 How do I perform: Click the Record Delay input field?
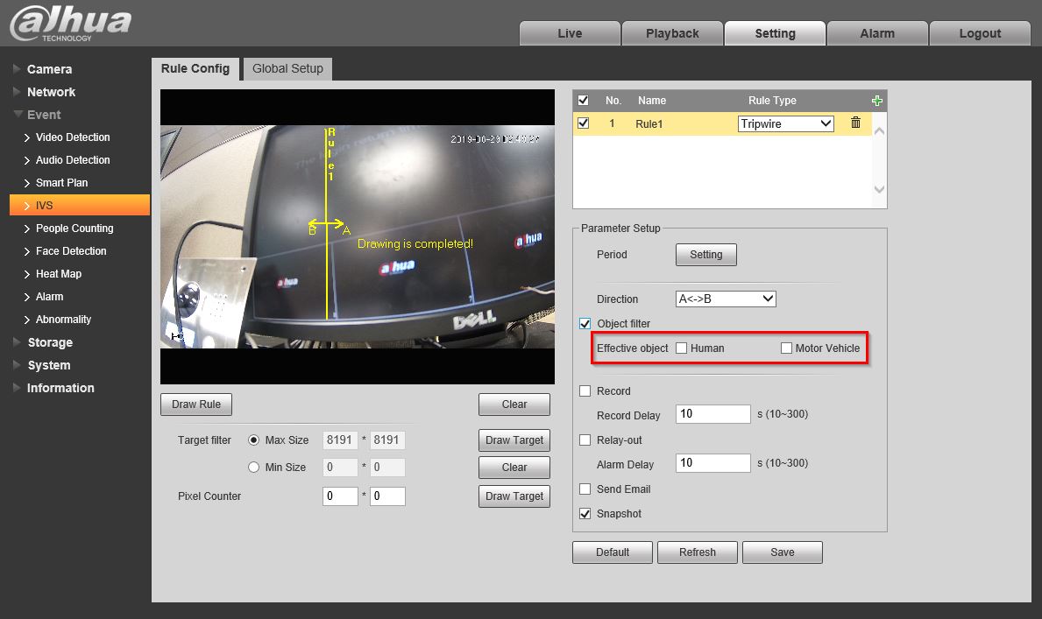click(x=712, y=414)
